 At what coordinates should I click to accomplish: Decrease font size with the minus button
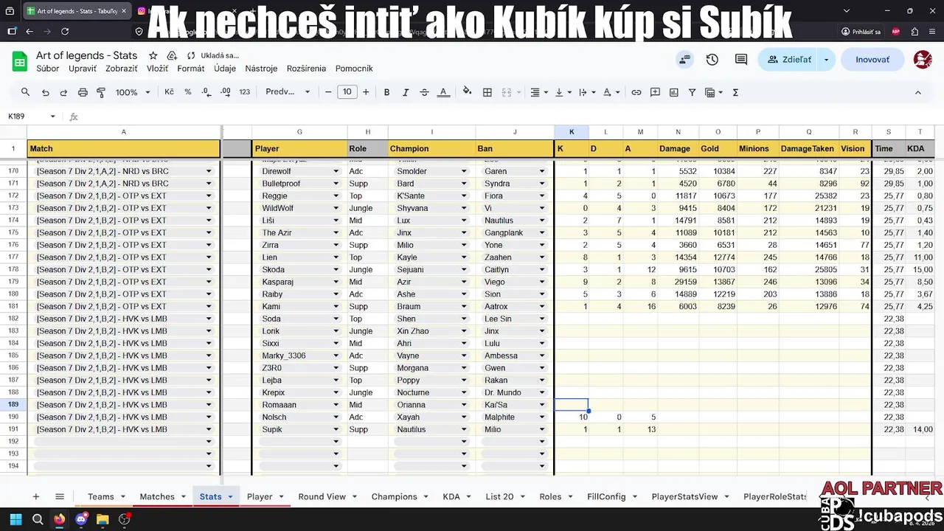[328, 92]
